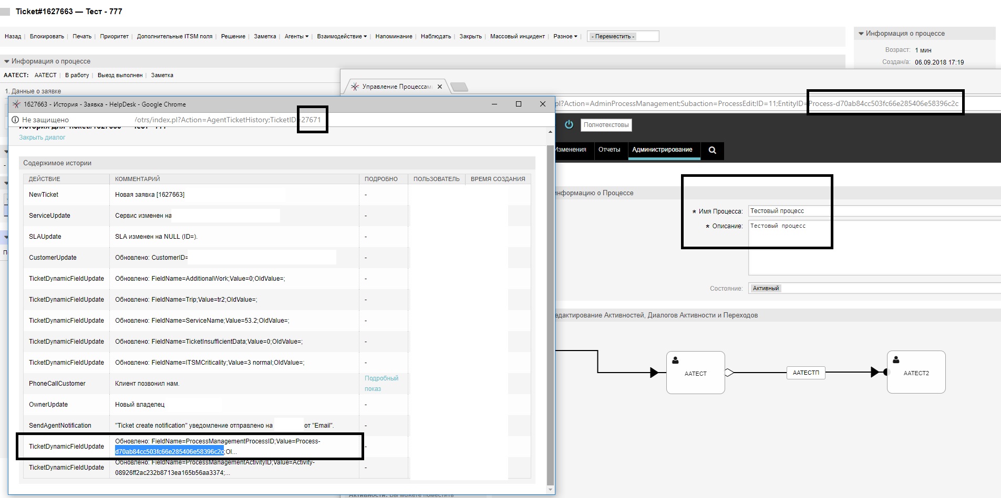Image resolution: width=1001 pixels, height=498 pixels.
Task: Click the SendAgentNotification history row
Action: pyautogui.click(x=277, y=426)
